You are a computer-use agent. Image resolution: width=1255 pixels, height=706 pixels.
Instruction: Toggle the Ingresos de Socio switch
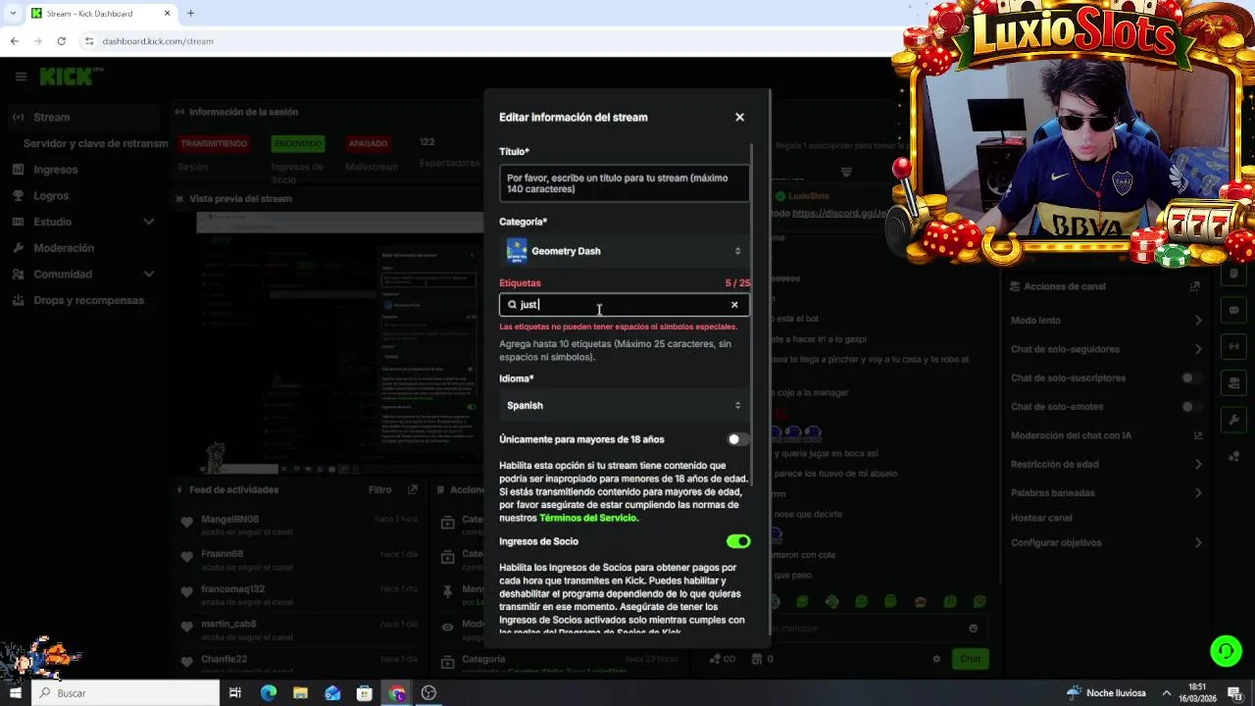[738, 541]
